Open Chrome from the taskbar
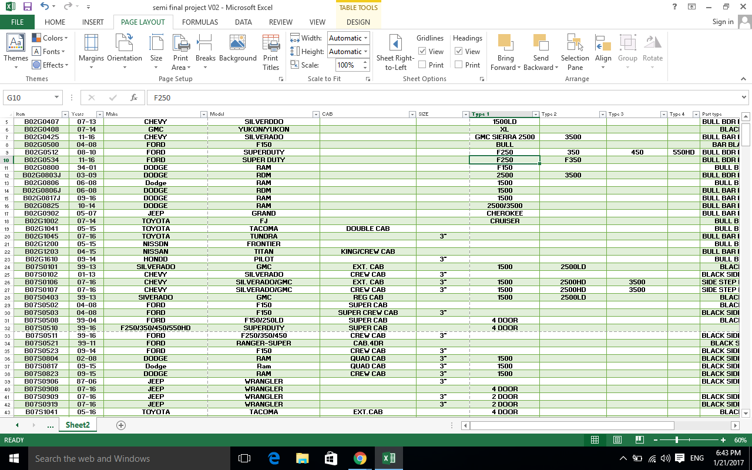Screen dimensions: 752x470 (360, 458)
